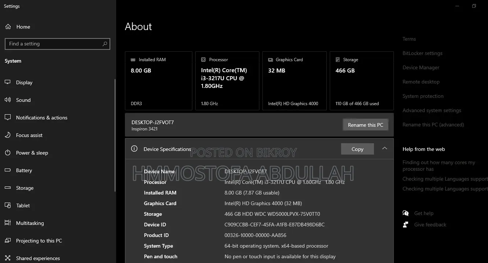Restore down the Settings window
488x263 pixels.
pos(474,6)
